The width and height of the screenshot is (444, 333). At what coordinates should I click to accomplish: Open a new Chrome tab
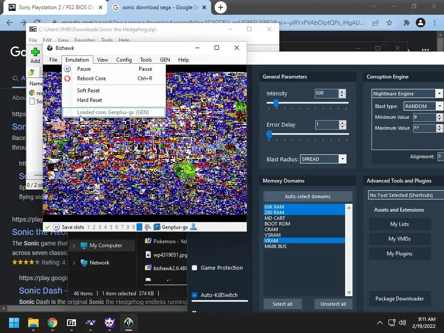point(221,7)
